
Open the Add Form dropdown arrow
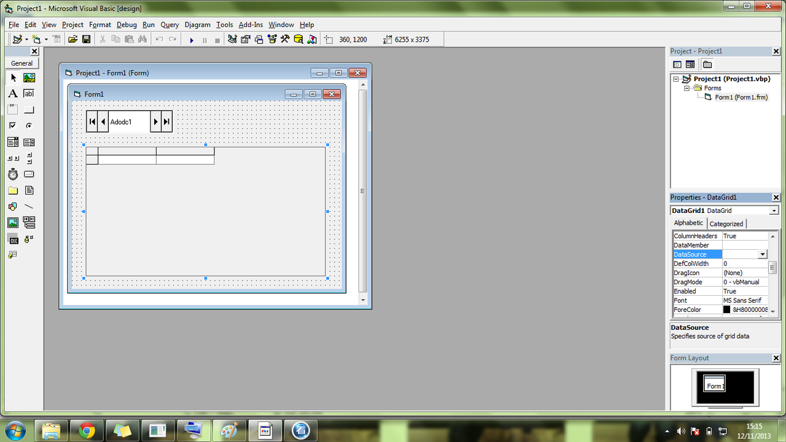(x=46, y=39)
